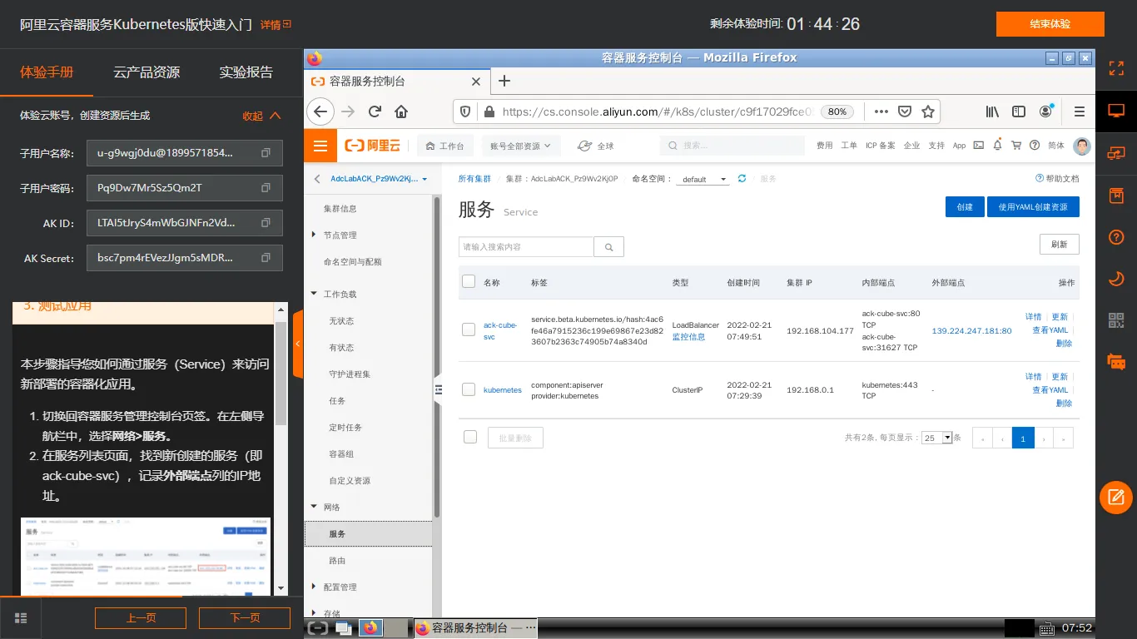Click the blue 创建 button
Image resolution: width=1137 pixels, height=639 pixels.
tap(965, 207)
